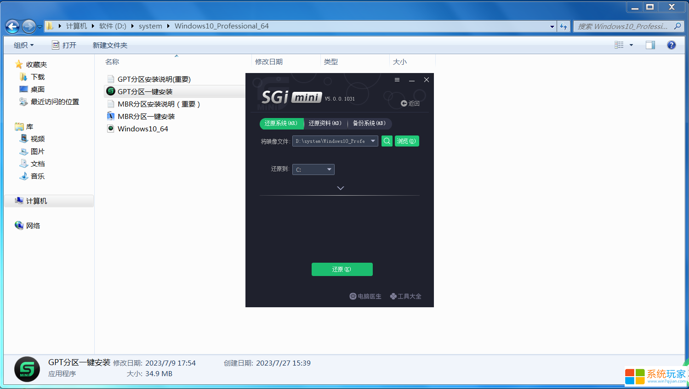Screen dimensions: 689x389
Task: Click the Explorer back navigation arrow
Action: coord(12,26)
